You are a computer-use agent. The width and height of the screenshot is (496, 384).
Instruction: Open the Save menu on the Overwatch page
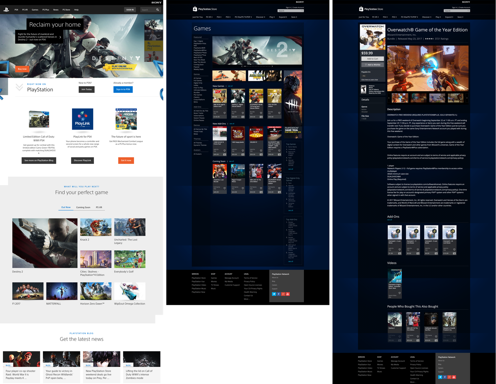tap(460, 17)
